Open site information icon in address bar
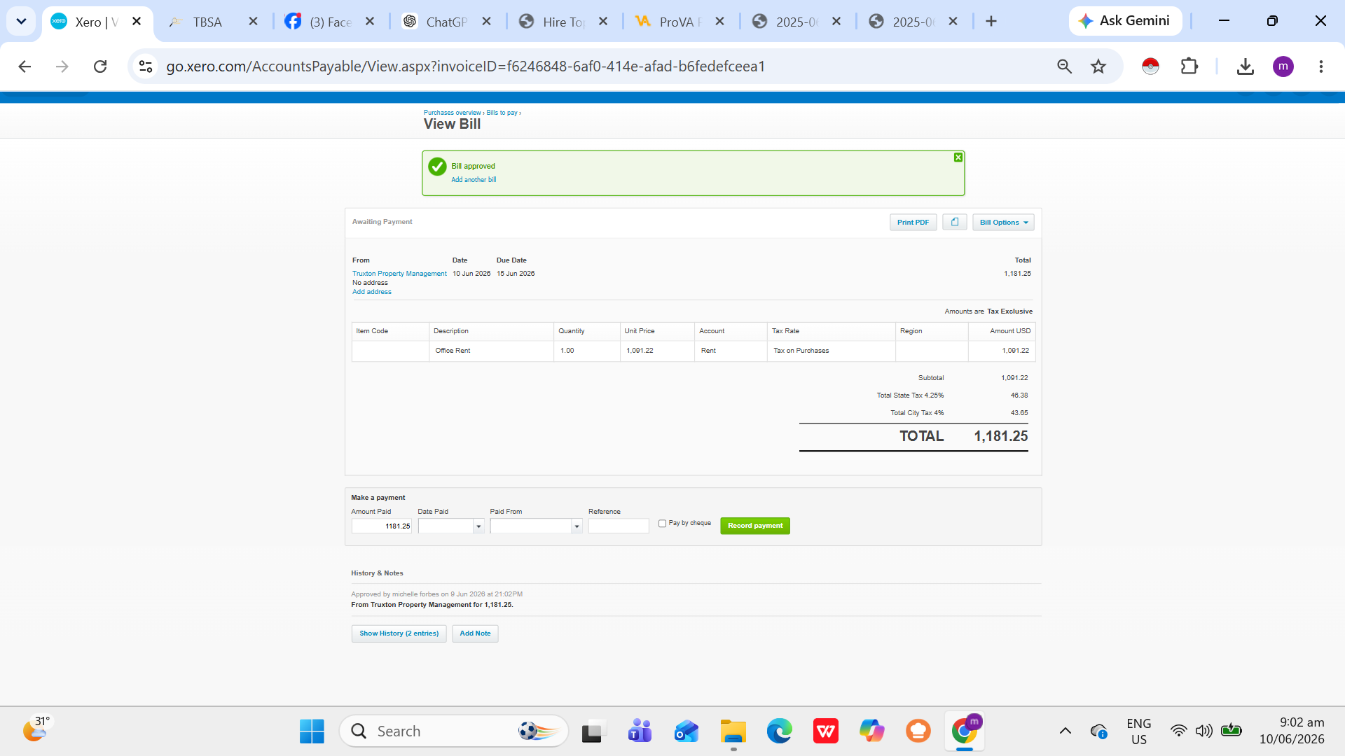The width and height of the screenshot is (1345, 756). pyautogui.click(x=146, y=66)
